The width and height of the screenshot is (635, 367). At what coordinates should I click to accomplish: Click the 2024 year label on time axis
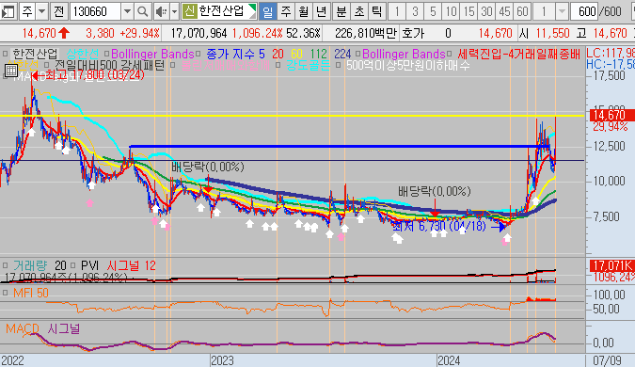[x=449, y=360]
